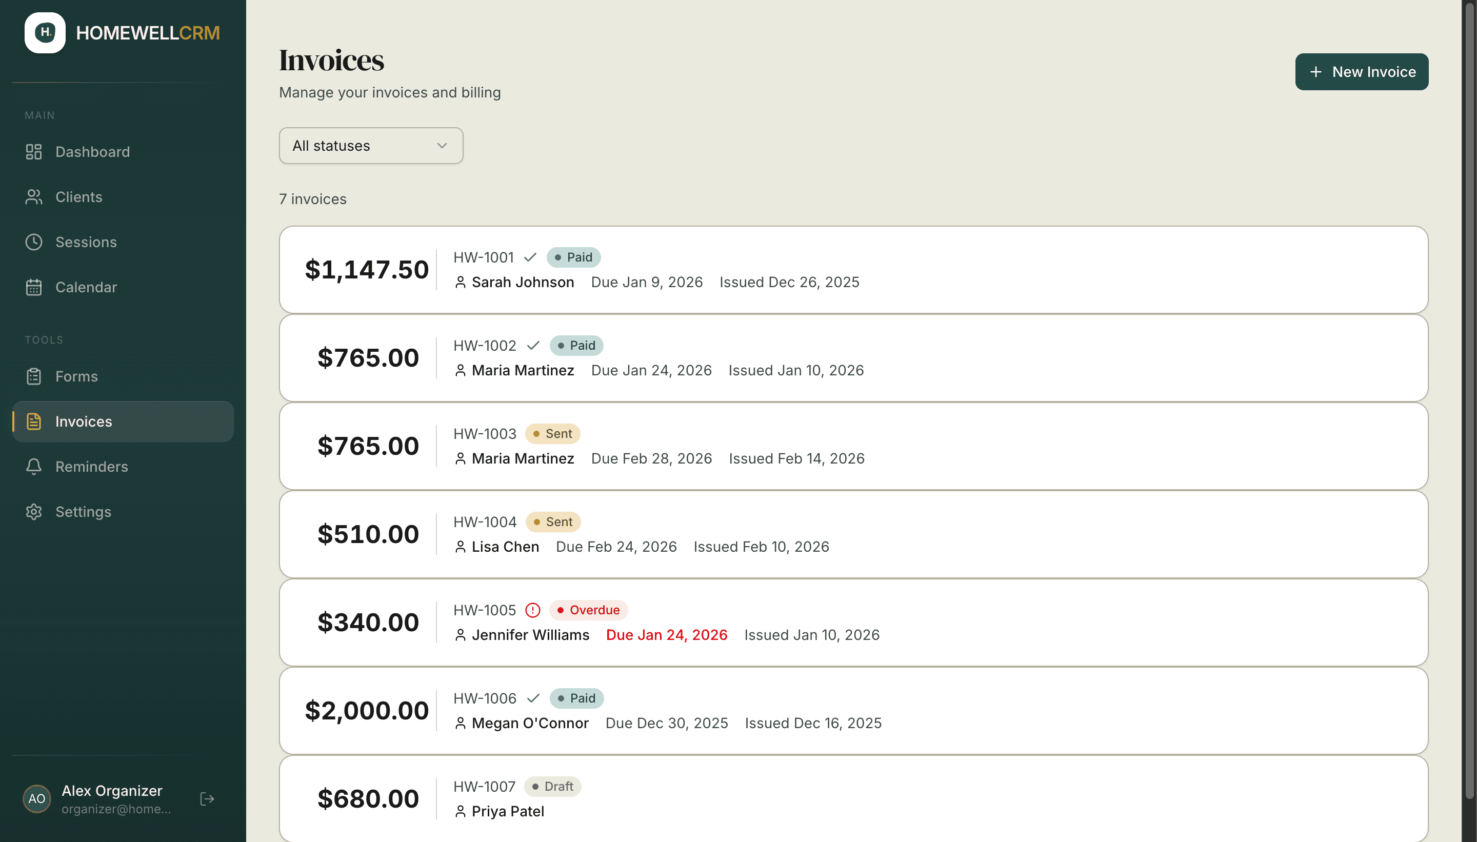The image size is (1477, 842).
Task: Select the Dashboard icon in the sidebar
Action: click(x=33, y=151)
